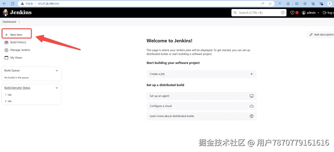Viewport: 334px width, 152px height.
Task: Open the browser profile avatar
Action: pyautogui.click(x=330, y=4)
